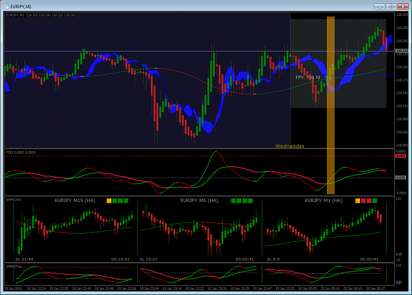
Task: Click the 00:00:41 countdown under M5 panel
Action: (245, 259)
